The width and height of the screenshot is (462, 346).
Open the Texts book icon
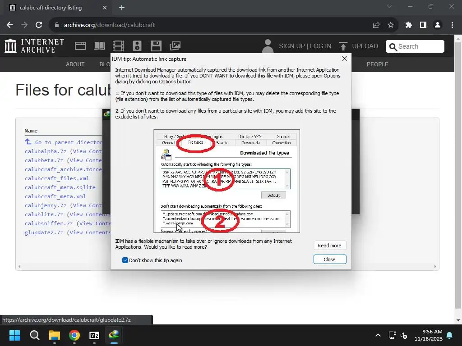click(99, 46)
